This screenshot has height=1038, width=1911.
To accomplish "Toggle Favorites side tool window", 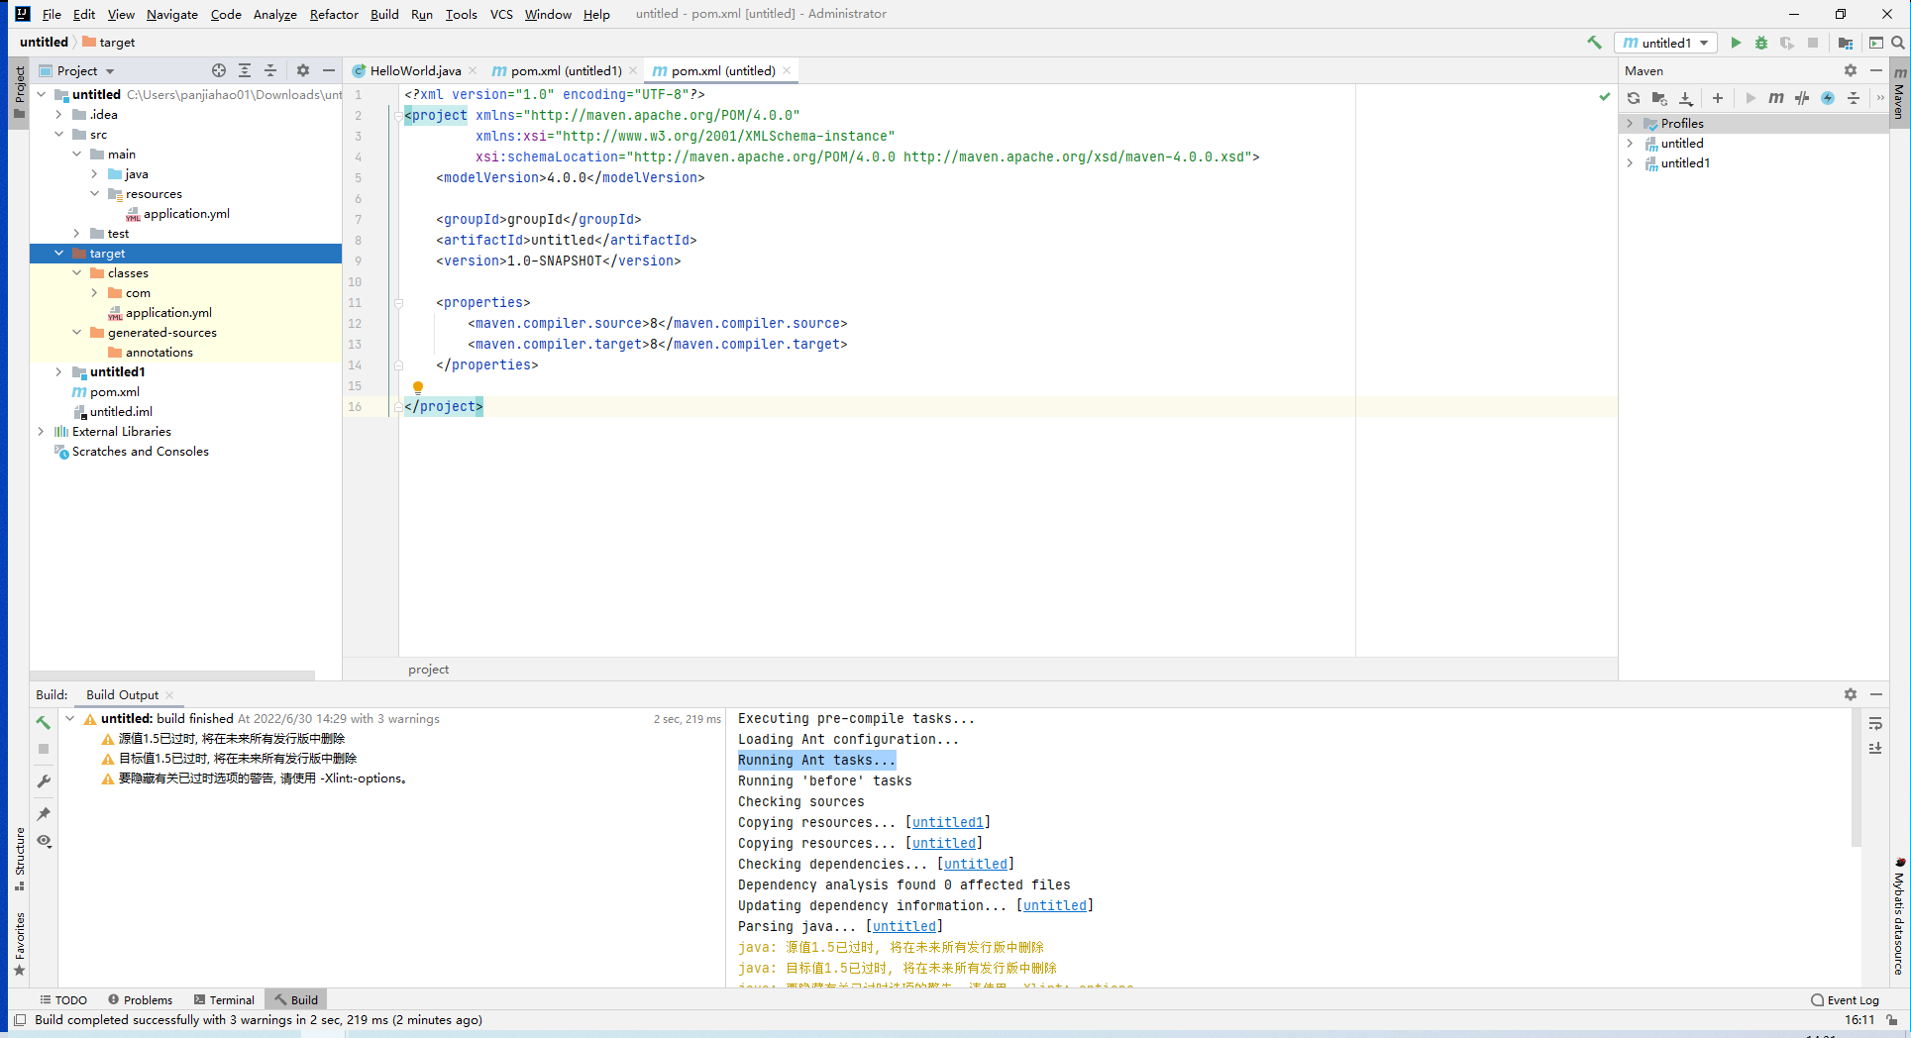I will (x=19, y=944).
